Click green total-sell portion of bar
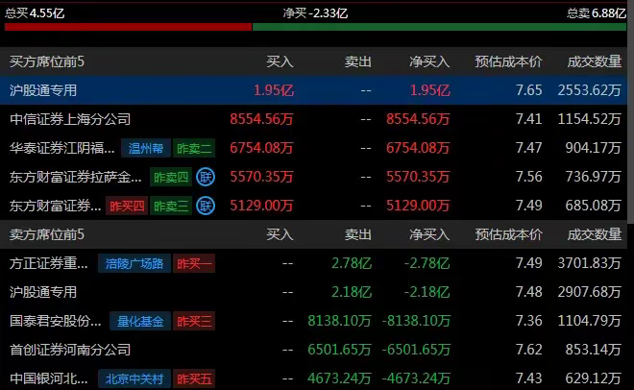Screen dimensions: 634x390 coord(440,27)
